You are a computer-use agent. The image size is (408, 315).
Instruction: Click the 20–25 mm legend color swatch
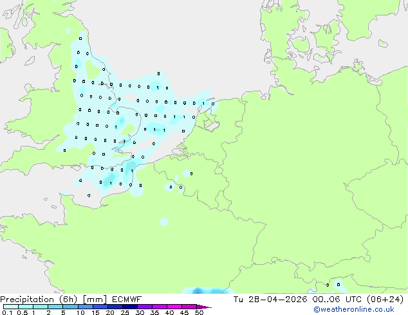pos(115,307)
